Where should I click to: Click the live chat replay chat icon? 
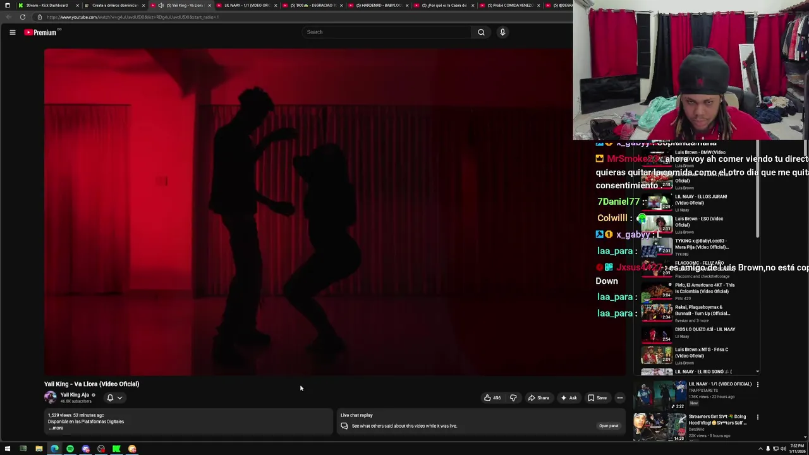[x=344, y=426]
